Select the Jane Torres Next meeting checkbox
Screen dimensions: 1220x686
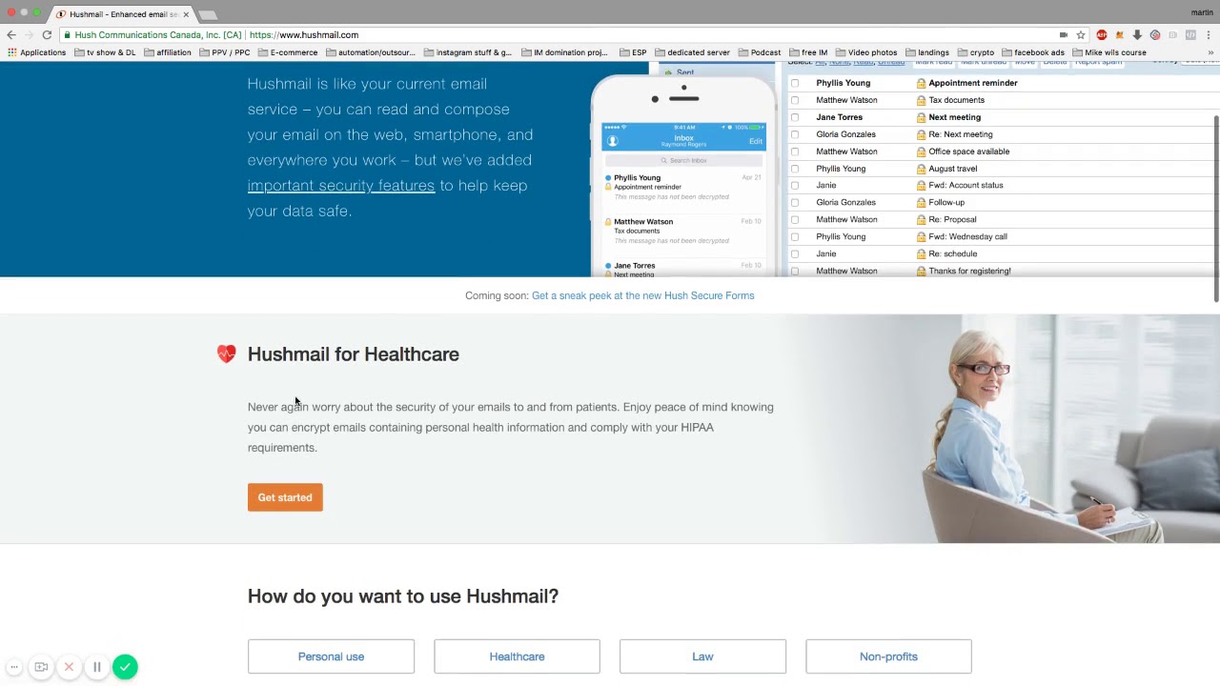(x=795, y=117)
